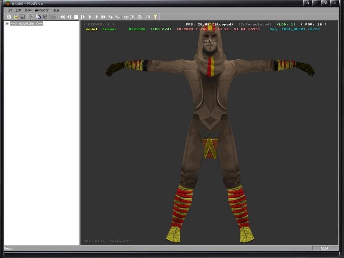Expand the model.glm tree node

[7, 24]
